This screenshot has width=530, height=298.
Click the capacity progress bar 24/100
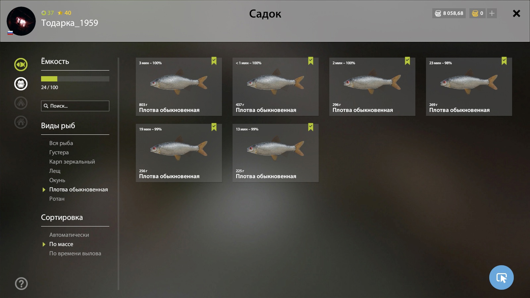click(75, 79)
